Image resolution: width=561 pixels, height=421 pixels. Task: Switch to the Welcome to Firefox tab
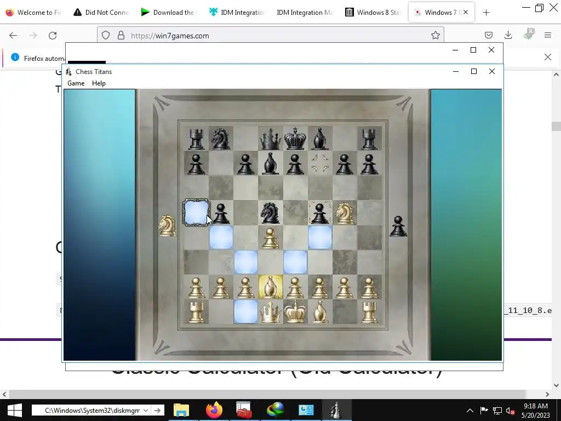tap(35, 13)
